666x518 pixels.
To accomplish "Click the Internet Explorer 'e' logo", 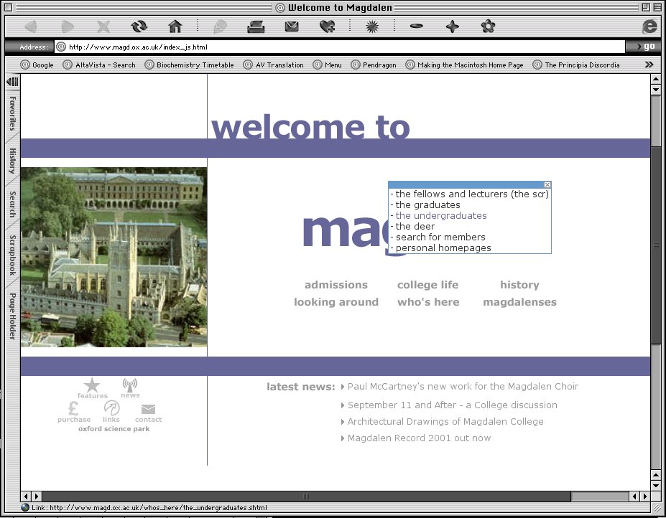I will [x=650, y=27].
